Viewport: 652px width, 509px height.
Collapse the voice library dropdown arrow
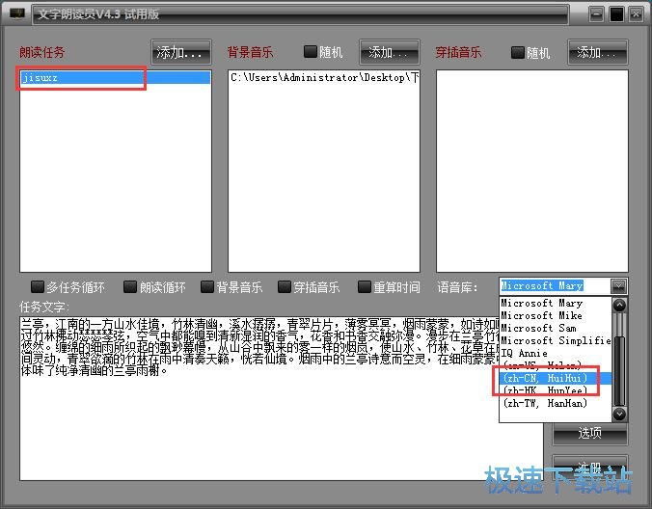coord(619,286)
